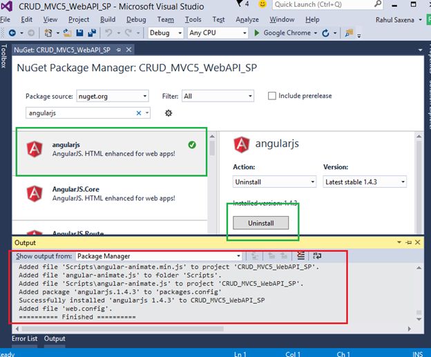Expand Google Chrome browser dropdown arrow
Screen dimensions: 431x357
pos(316,33)
